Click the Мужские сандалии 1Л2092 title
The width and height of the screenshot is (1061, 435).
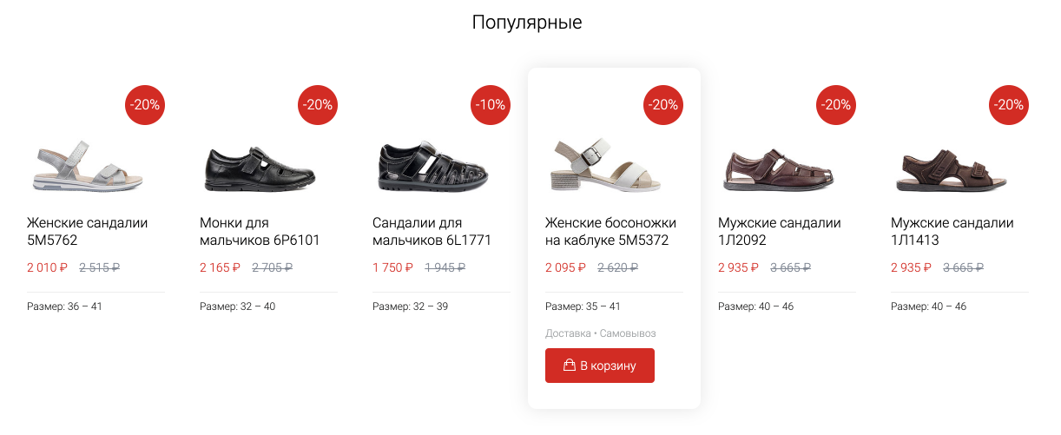click(x=779, y=231)
